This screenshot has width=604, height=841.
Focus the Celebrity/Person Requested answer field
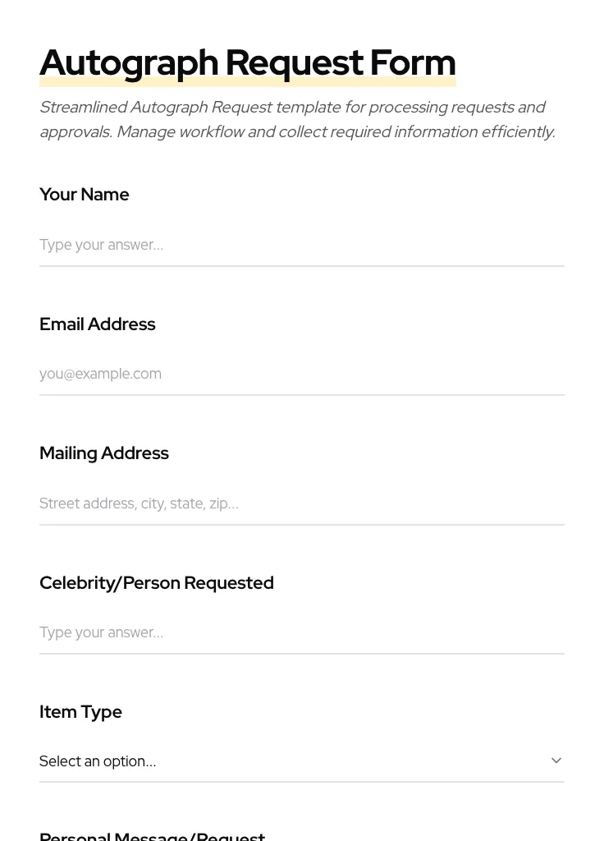click(x=301, y=632)
